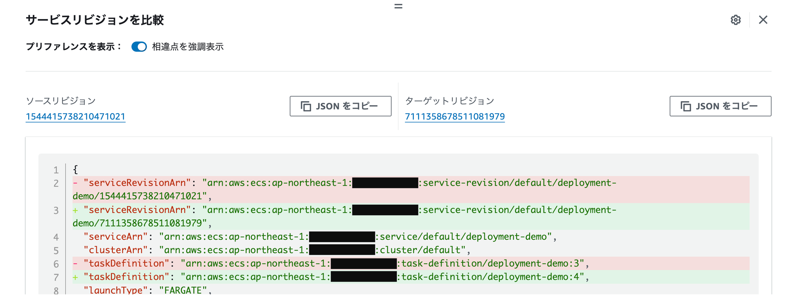Open source revision link 1544415738210471021
Screen dimensions: 796x295
76,117
